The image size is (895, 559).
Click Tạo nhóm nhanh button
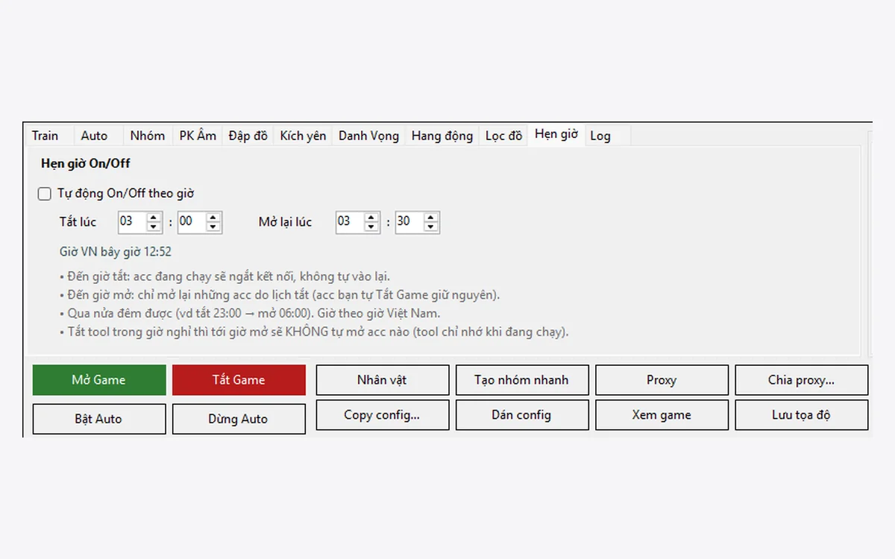coord(522,380)
